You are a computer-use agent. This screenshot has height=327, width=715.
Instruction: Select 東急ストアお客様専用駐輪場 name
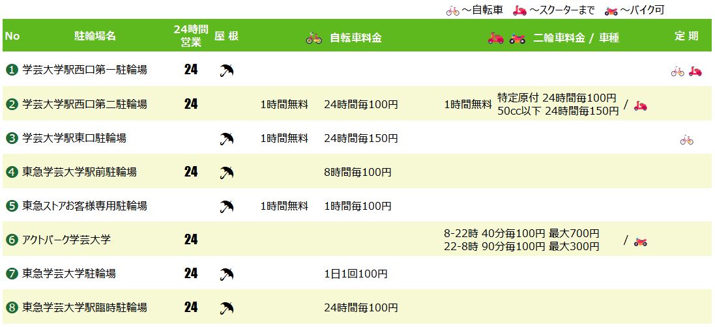point(85,206)
